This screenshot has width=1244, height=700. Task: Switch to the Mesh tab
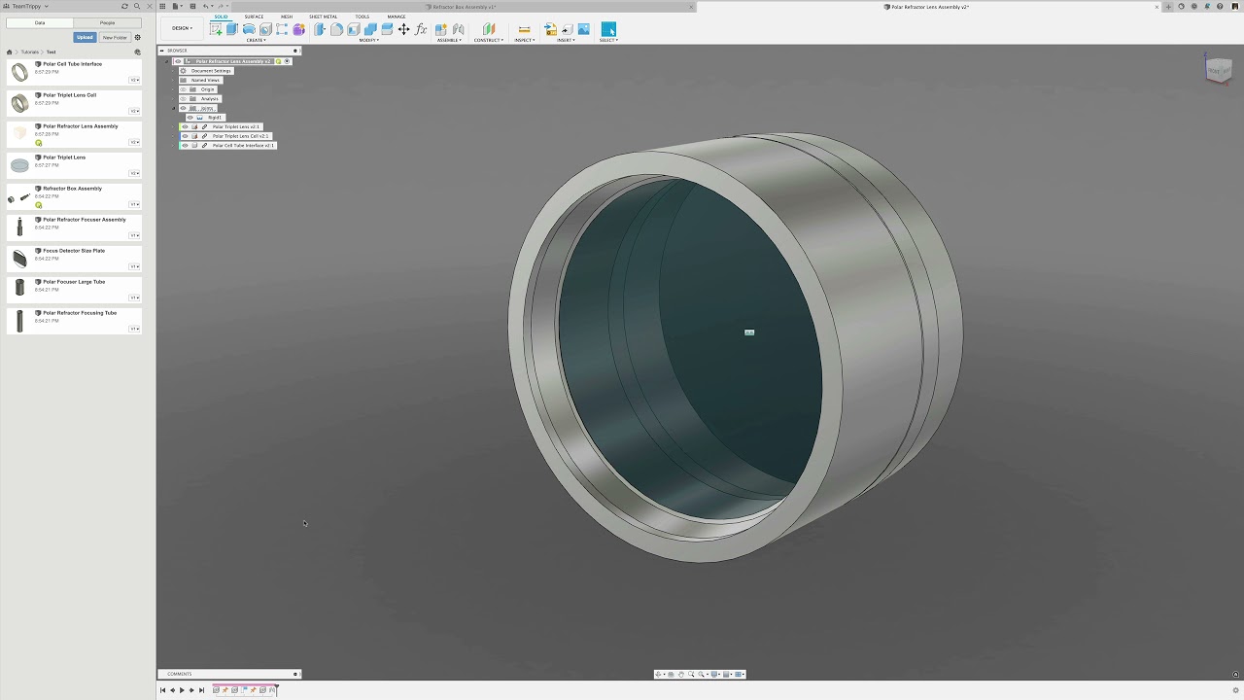tap(287, 17)
